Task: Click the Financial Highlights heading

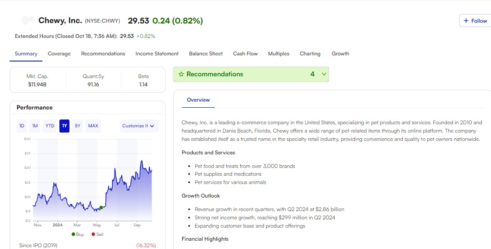Action: click(x=205, y=239)
